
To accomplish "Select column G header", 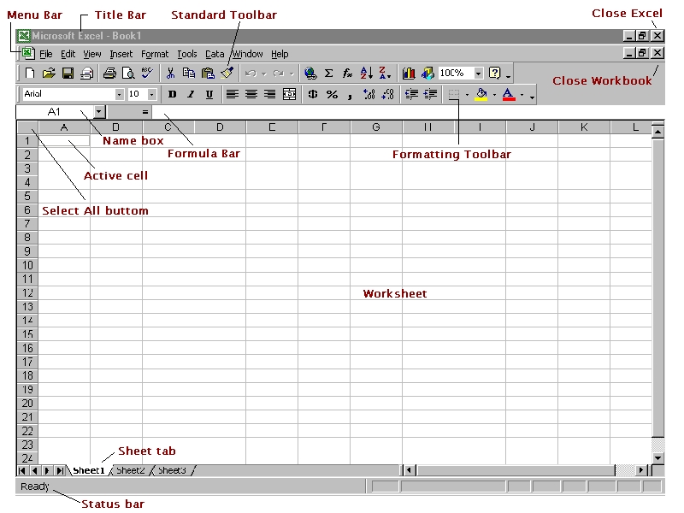I will (x=376, y=127).
